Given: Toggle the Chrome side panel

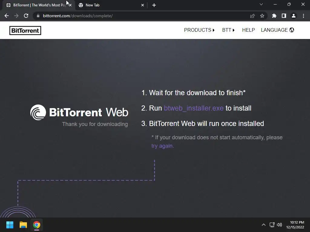Looking at the screenshot, I should 284,16.
